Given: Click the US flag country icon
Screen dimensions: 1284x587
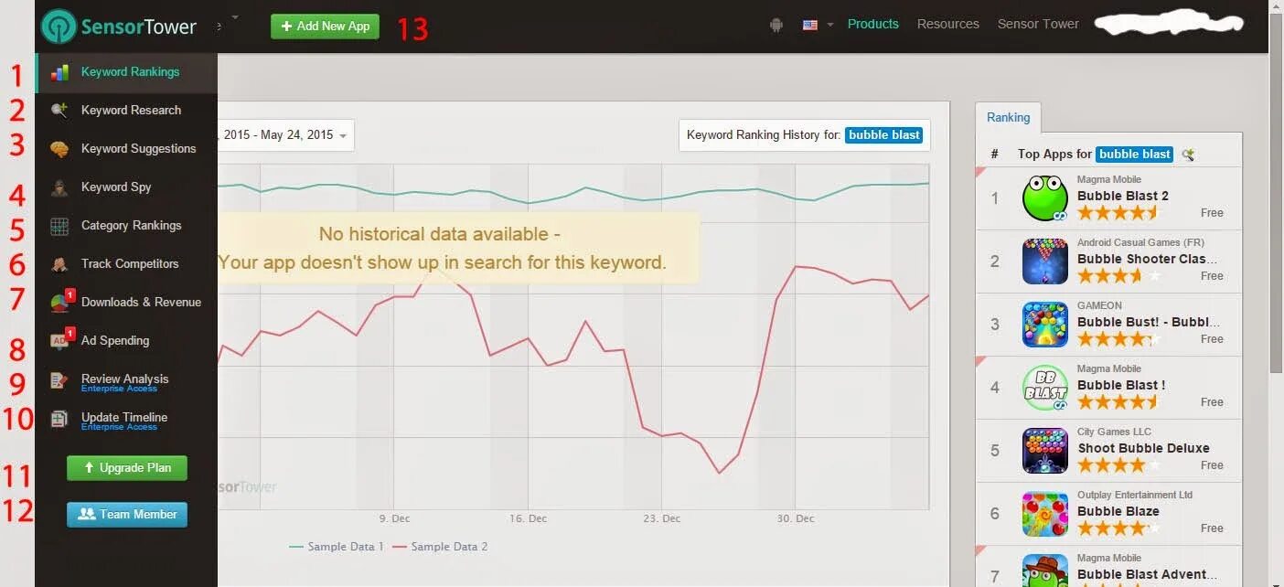Looking at the screenshot, I should (x=809, y=25).
